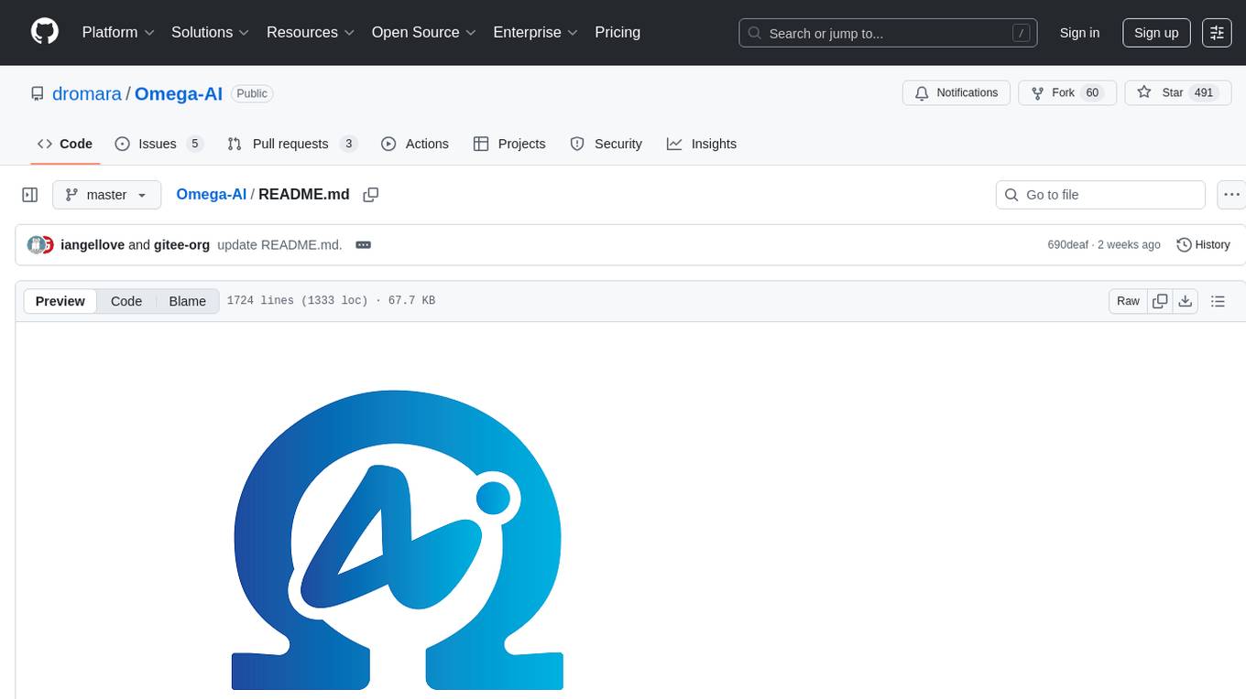Toggle the file tree side panel
The width and height of the screenshot is (1246, 699).
pyautogui.click(x=30, y=195)
